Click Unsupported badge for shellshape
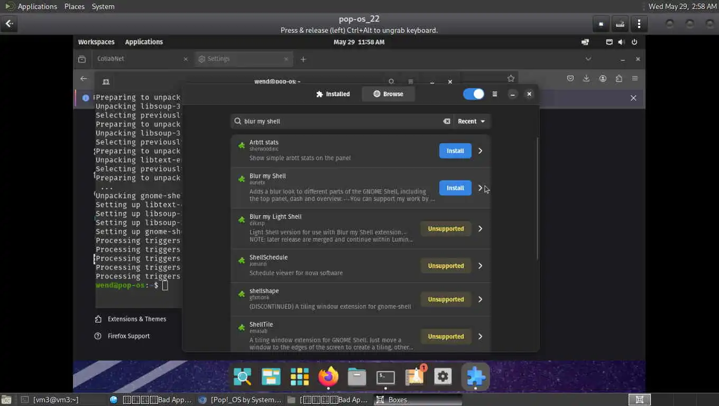 [x=446, y=299]
